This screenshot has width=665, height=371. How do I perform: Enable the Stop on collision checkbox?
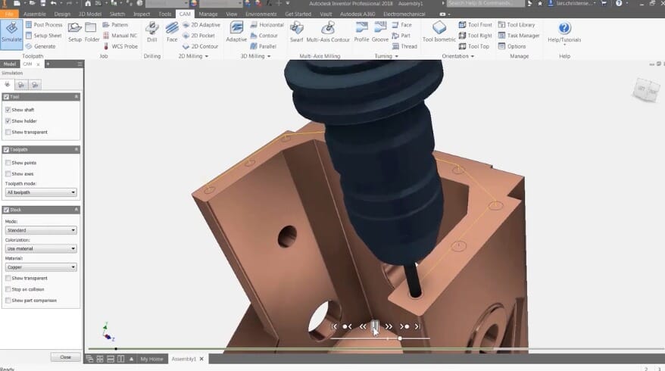pos(8,289)
